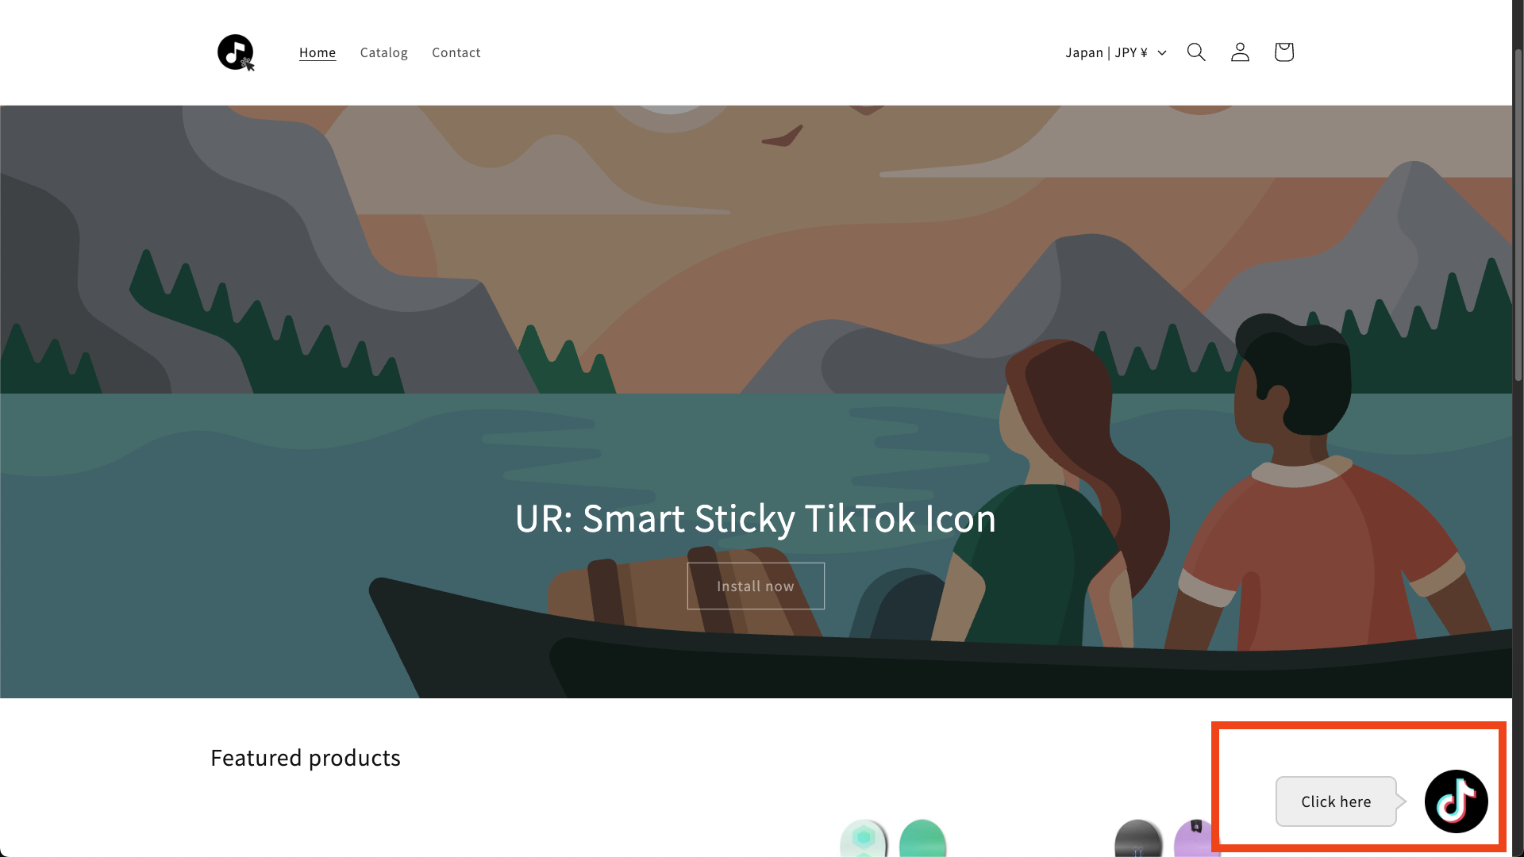Image resolution: width=1524 pixels, height=857 pixels.
Task: Open the search magnifier icon
Action: point(1196,52)
